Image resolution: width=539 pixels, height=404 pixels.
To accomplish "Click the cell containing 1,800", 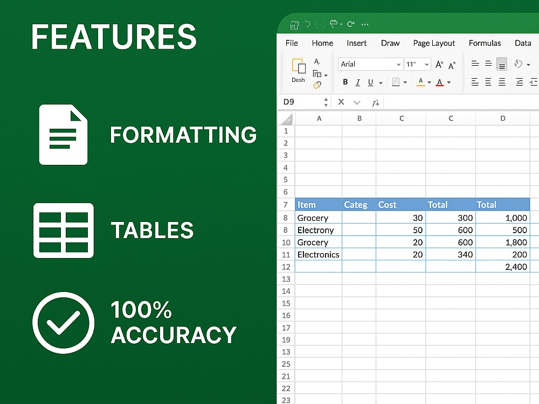I will coord(502,242).
